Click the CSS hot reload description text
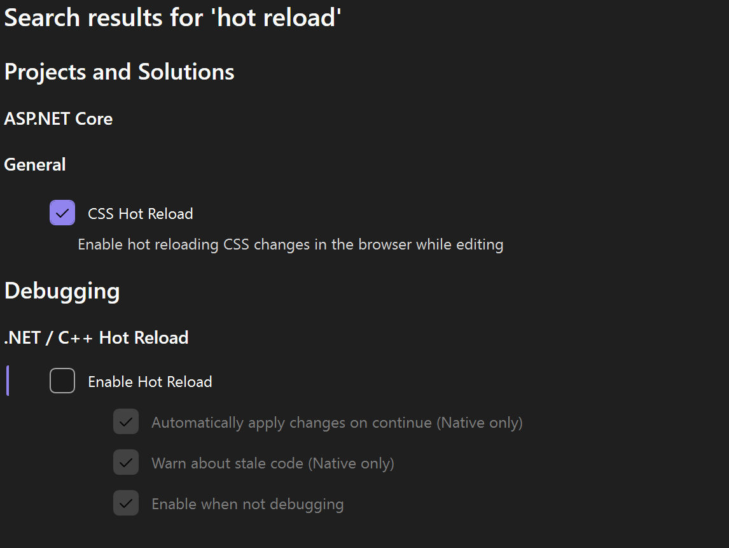 tap(290, 244)
